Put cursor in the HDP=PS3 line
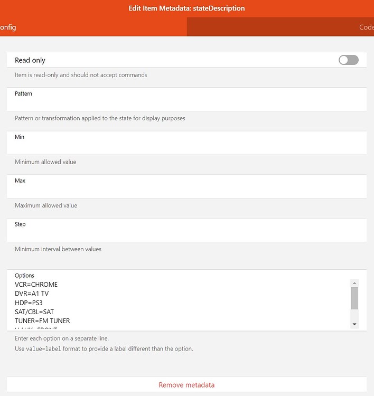The image size is (374, 396). 29,303
